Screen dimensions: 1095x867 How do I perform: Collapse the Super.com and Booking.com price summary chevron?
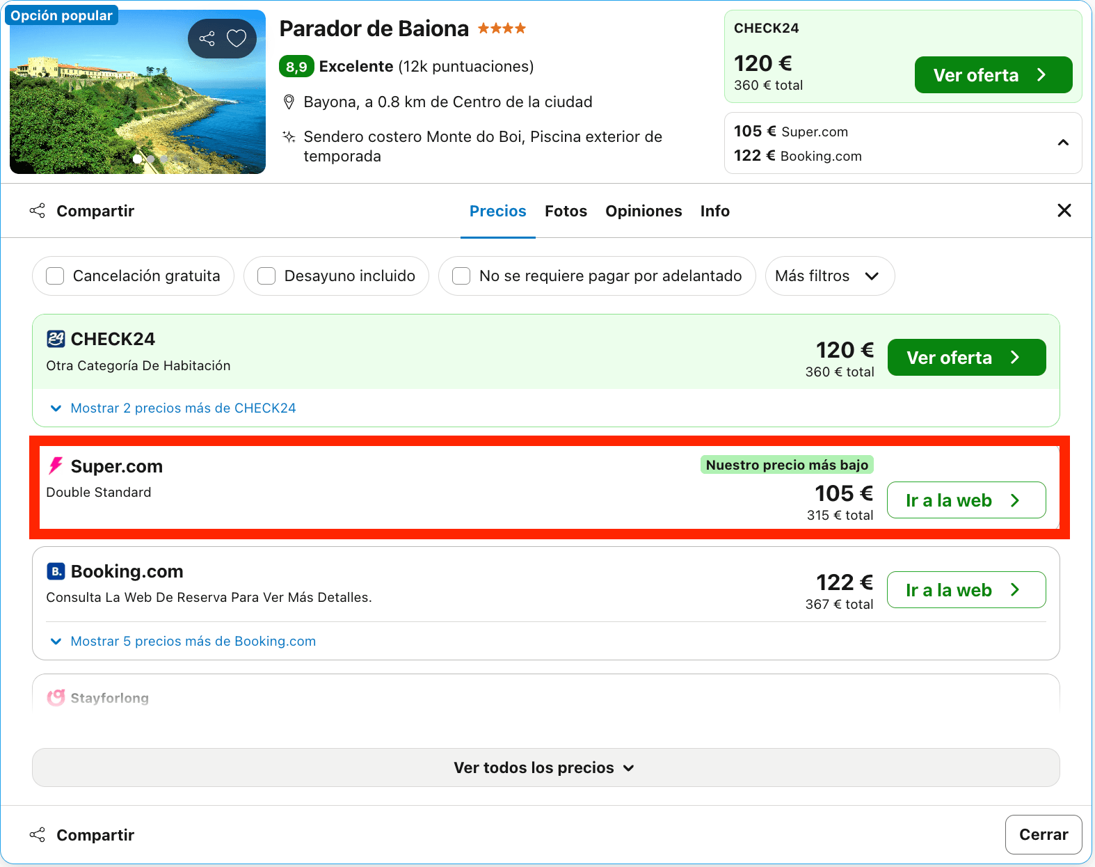1063,143
